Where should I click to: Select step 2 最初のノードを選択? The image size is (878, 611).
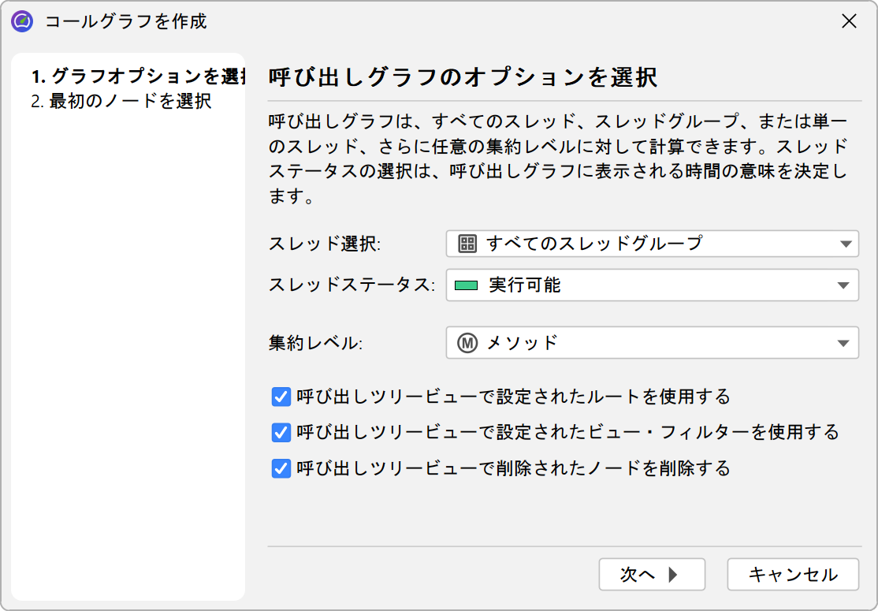tap(121, 102)
